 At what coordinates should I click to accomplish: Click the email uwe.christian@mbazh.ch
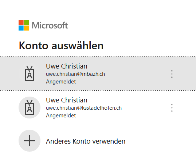75,74
